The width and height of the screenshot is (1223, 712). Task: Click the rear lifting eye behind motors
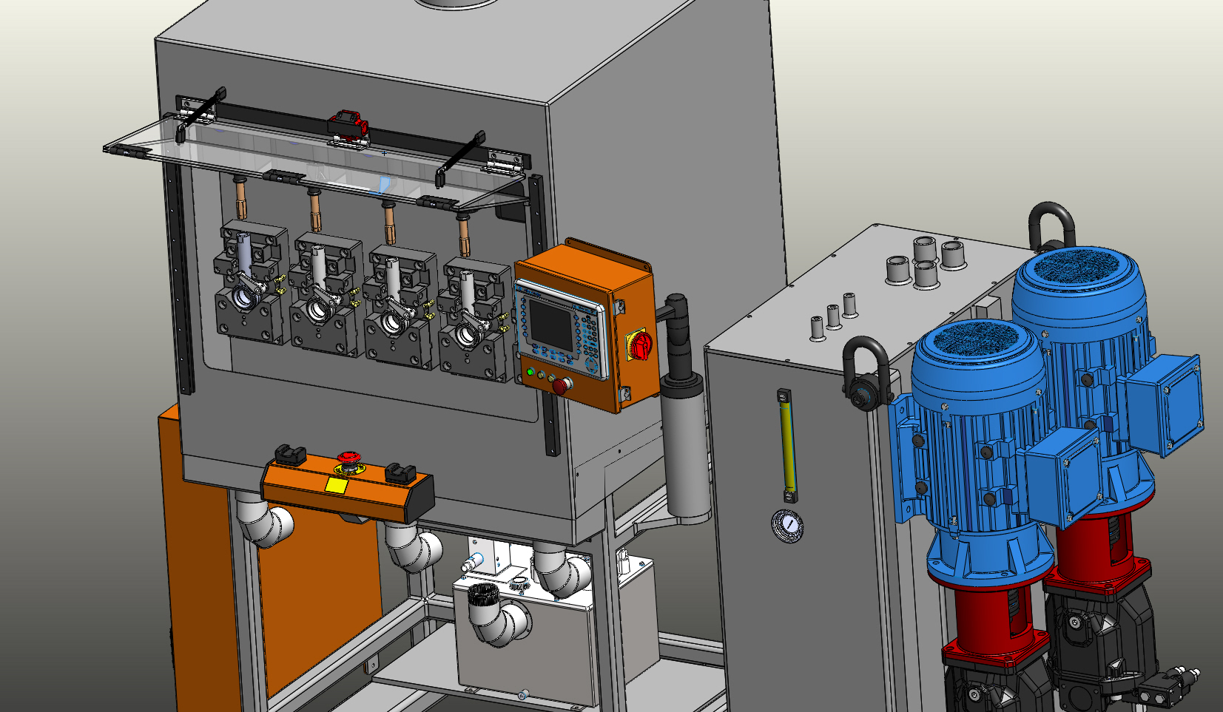1051,225
